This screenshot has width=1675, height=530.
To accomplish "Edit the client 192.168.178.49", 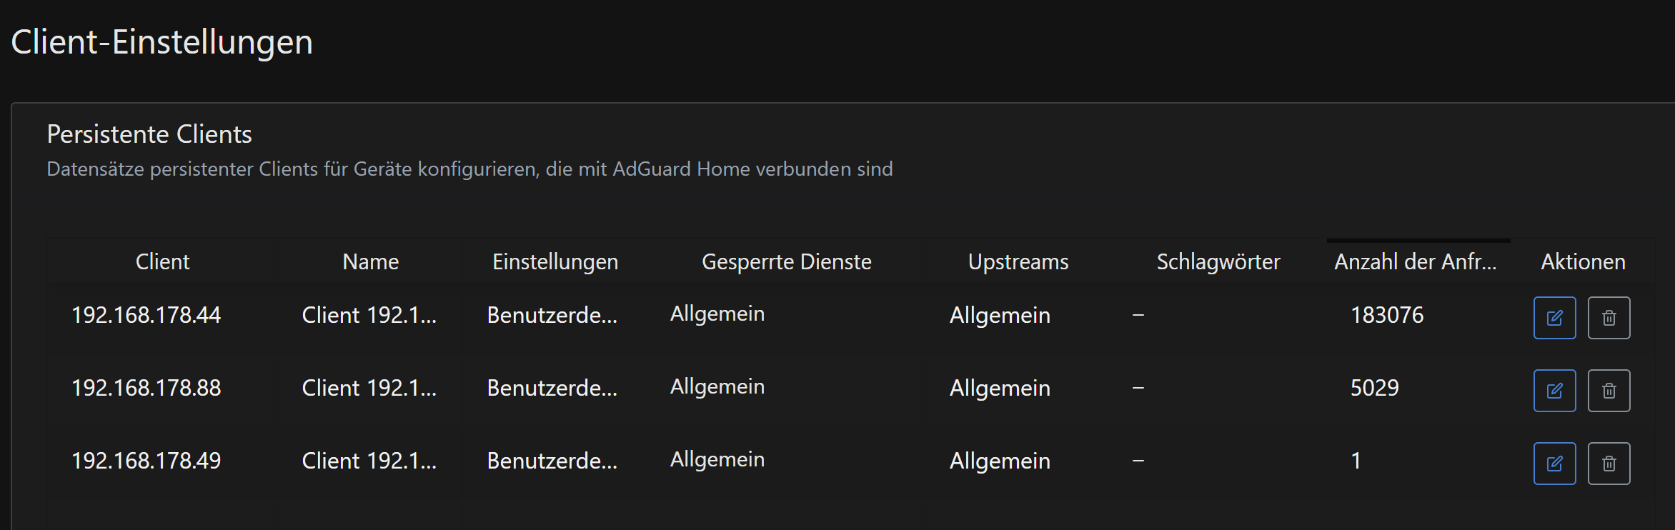I will 1554,464.
